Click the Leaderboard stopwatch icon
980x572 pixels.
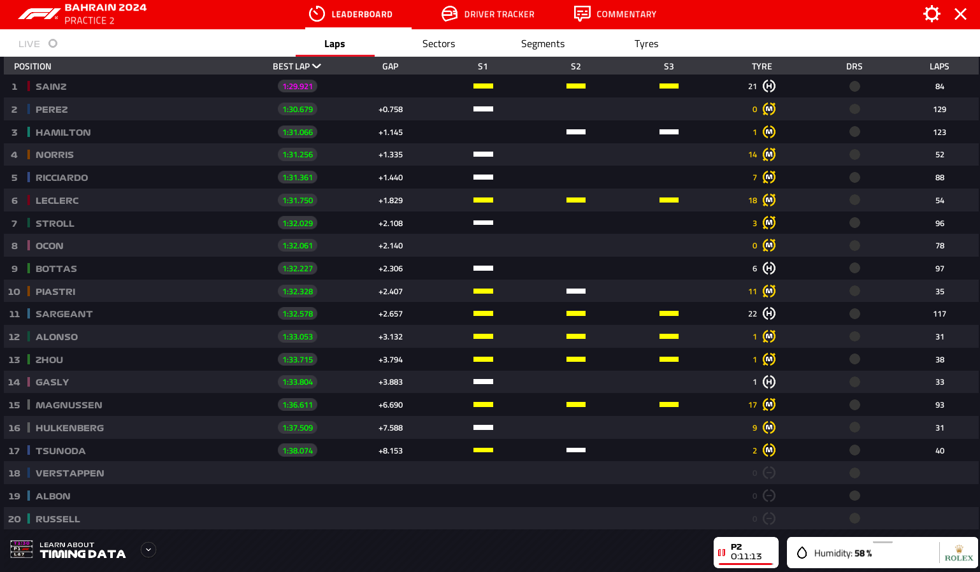click(x=317, y=14)
